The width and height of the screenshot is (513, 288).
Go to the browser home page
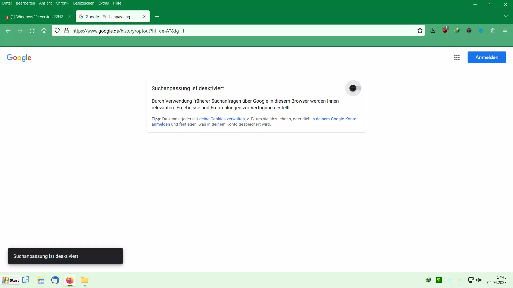44,31
